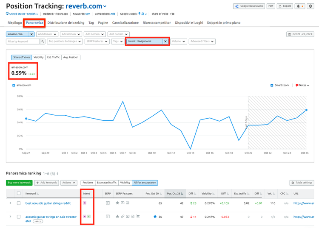
Task: Open the Tags filter dropdown
Action: click(118, 42)
